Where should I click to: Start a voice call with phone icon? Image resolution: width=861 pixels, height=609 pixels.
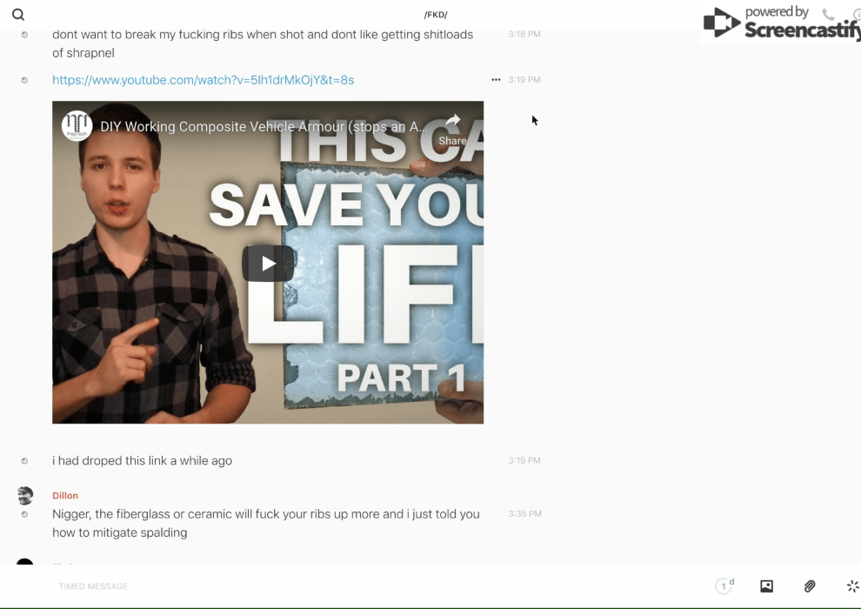point(828,15)
